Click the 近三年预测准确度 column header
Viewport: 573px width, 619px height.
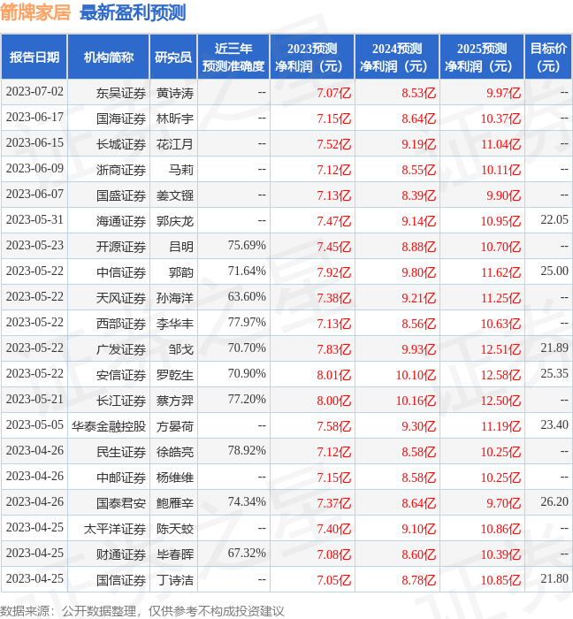233,57
